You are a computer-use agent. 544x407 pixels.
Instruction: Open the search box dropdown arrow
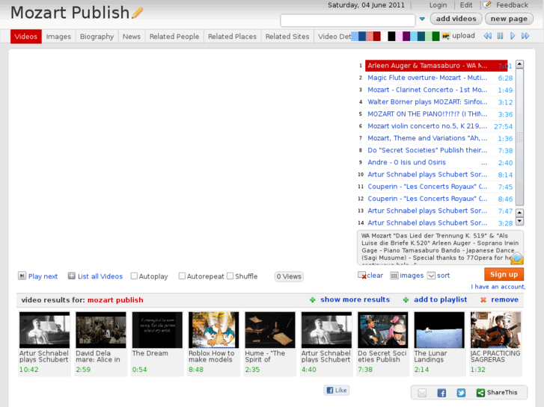coord(422,19)
